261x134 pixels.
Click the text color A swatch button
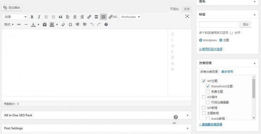(x=33, y=25)
